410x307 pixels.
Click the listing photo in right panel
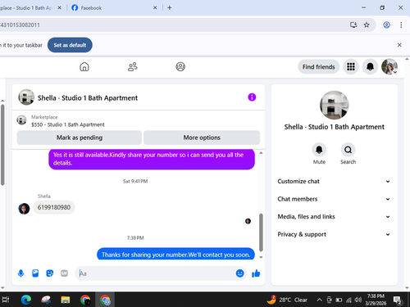coord(334,105)
